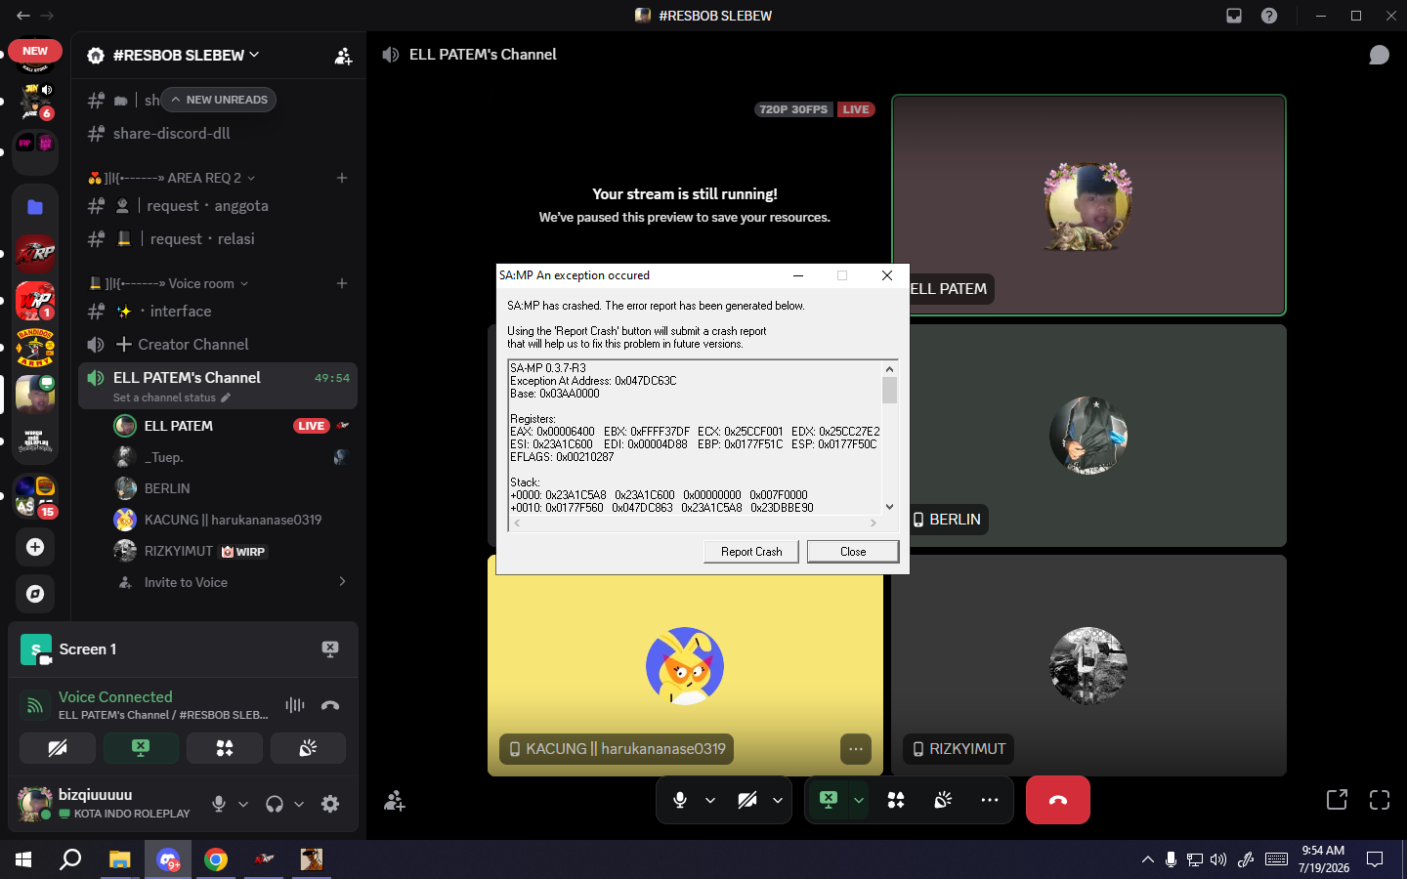
Task: Open the request anggota channel
Action: coord(218,206)
